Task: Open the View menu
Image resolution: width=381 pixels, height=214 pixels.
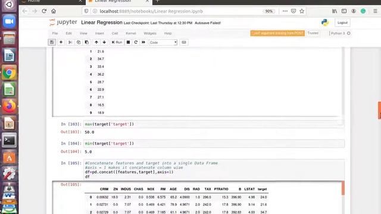Action: click(x=83, y=33)
